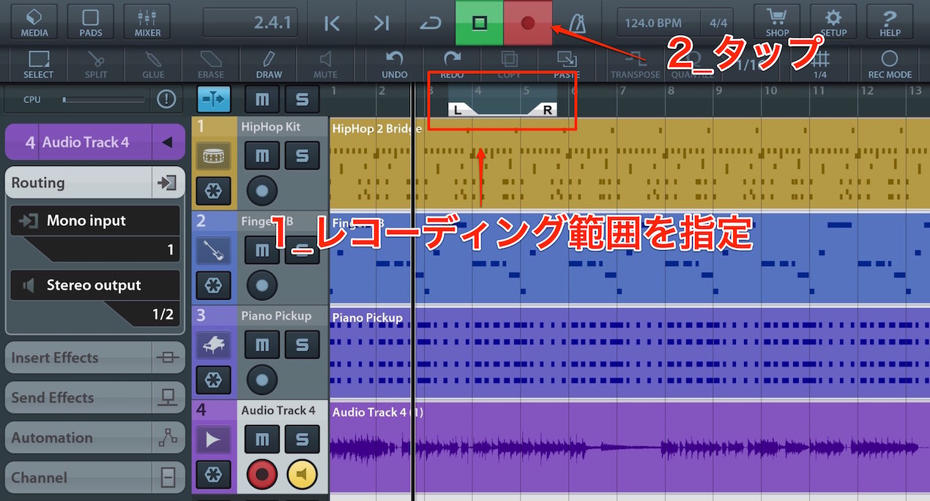
Task: Click the UNDO arrow
Action: click(395, 64)
